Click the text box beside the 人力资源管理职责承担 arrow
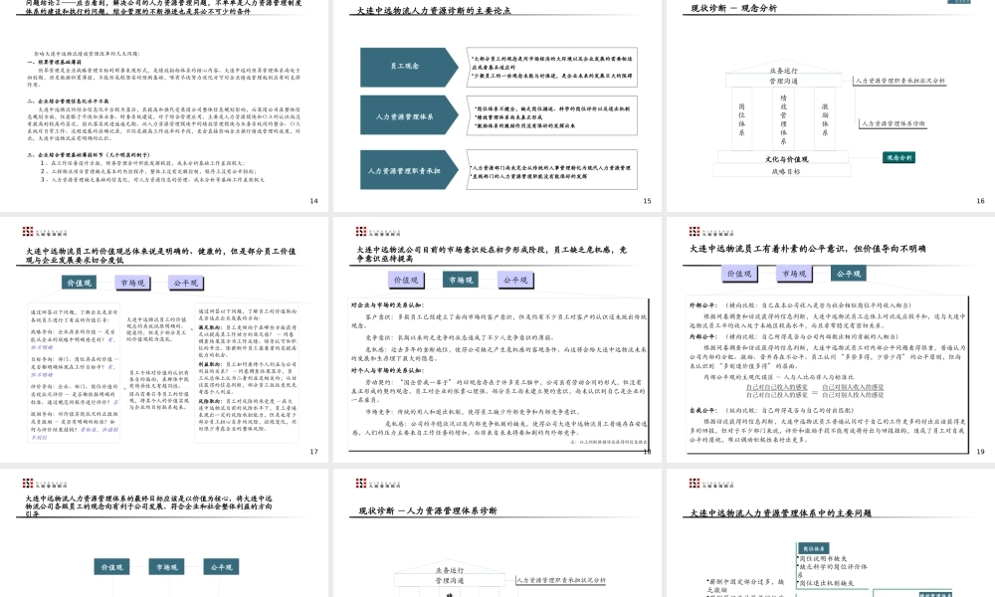 (551, 170)
